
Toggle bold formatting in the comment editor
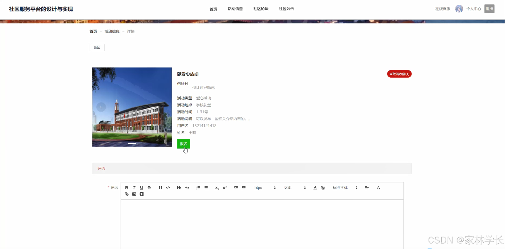coord(127,187)
